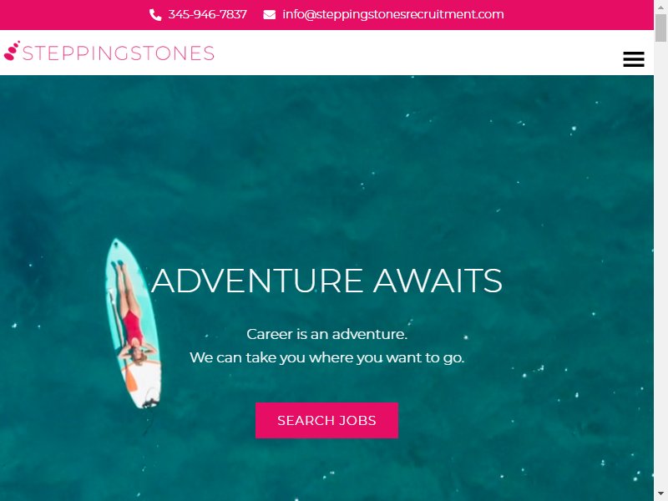The height and width of the screenshot is (501, 668).
Task: Click the scrollbar up arrow
Action: pos(660,6)
